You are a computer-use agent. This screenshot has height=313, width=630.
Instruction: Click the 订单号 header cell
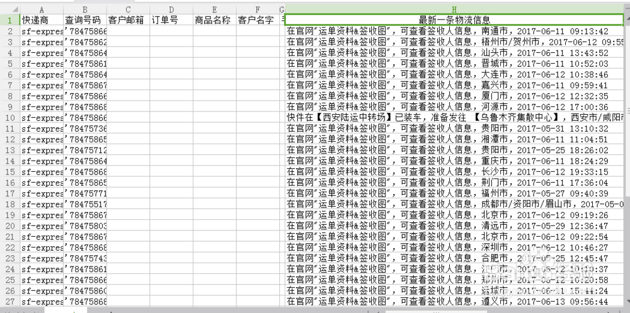171,20
